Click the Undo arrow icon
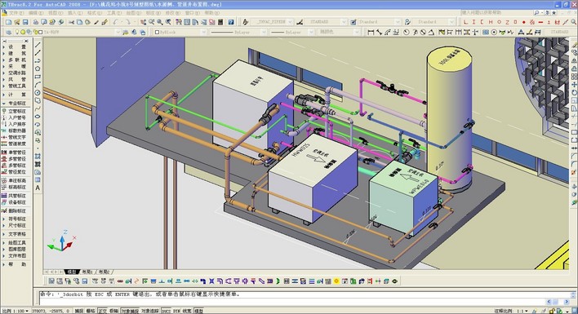The image size is (578, 314). [x=116, y=22]
